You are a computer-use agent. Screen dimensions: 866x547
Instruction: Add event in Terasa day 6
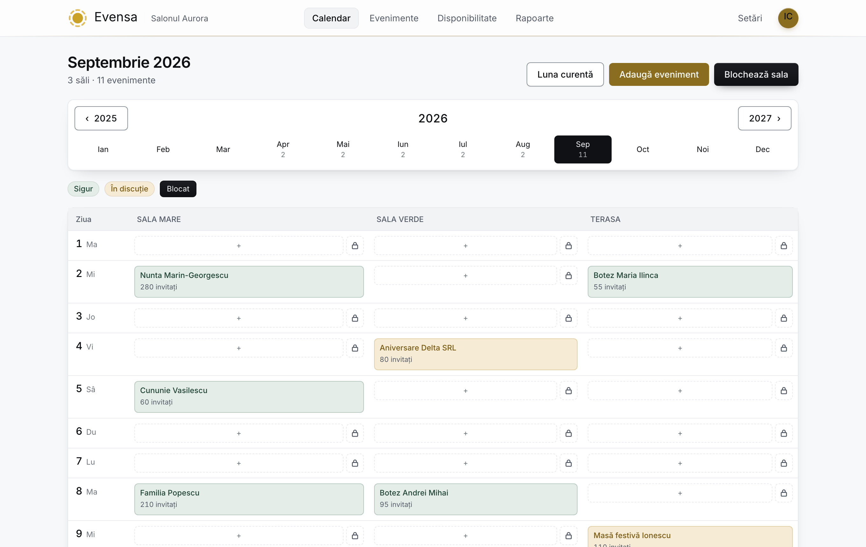click(x=680, y=433)
